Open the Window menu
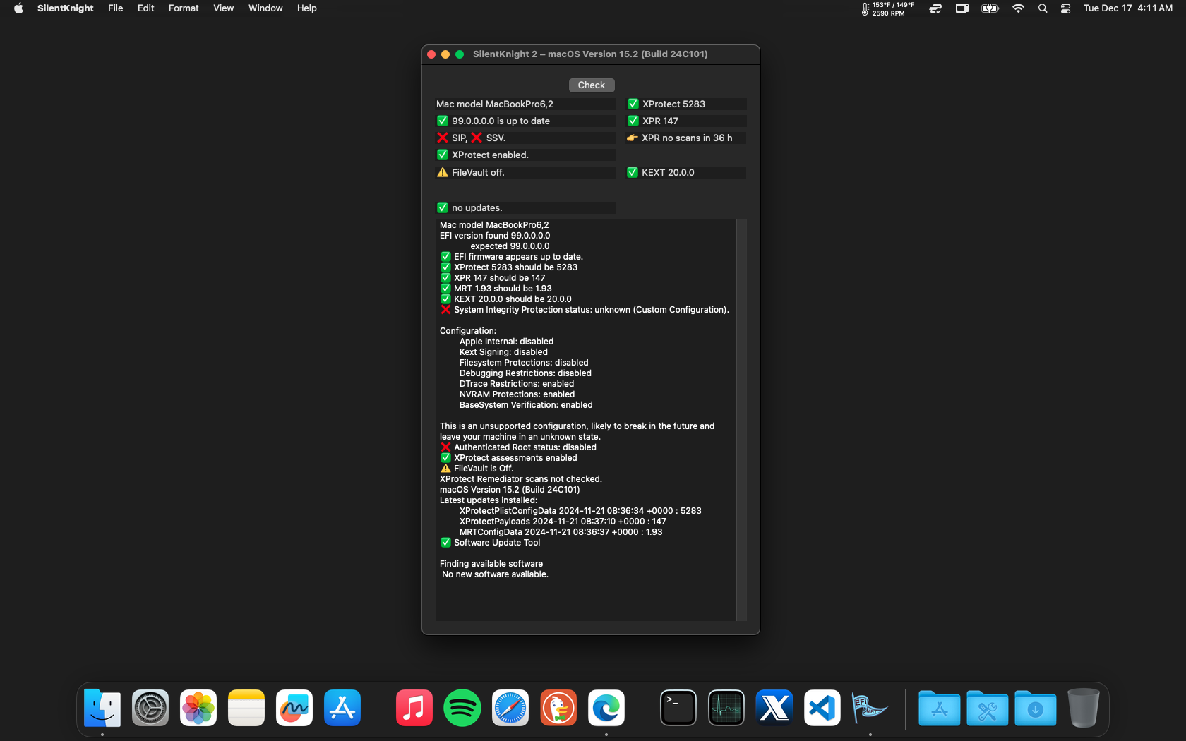Viewport: 1186px width, 741px height. click(x=265, y=8)
